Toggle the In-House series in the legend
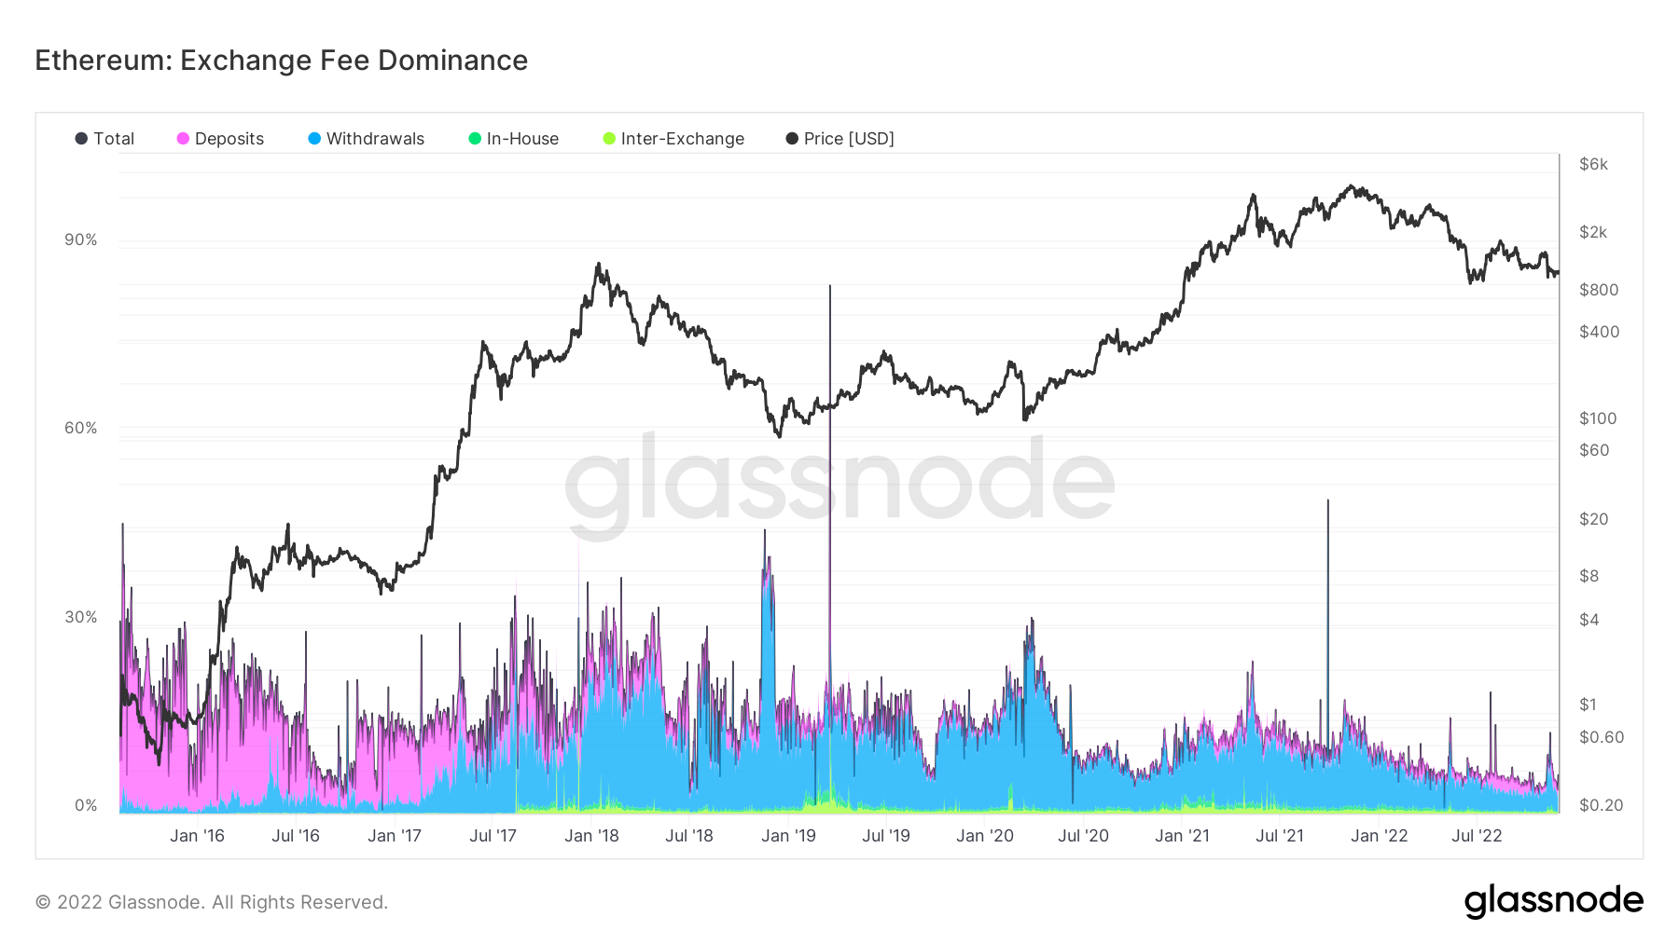The width and height of the screenshot is (1679, 944). [x=522, y=138]
